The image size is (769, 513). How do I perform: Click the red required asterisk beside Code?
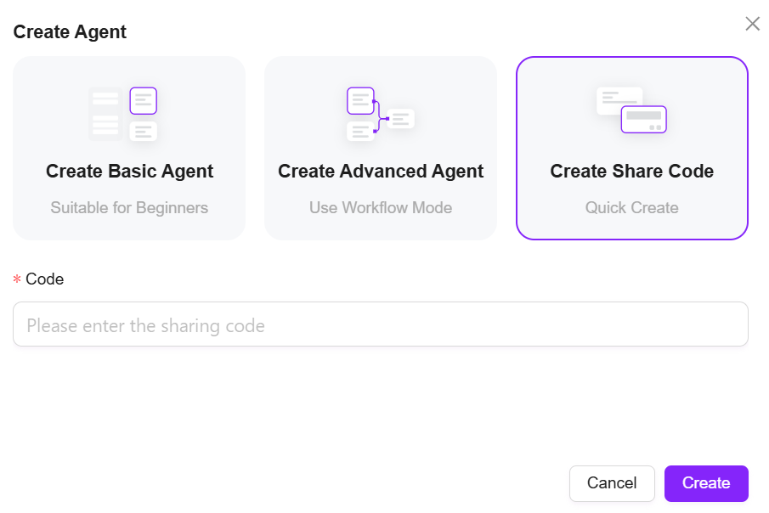pyautogui.click(x=17, y=279)
